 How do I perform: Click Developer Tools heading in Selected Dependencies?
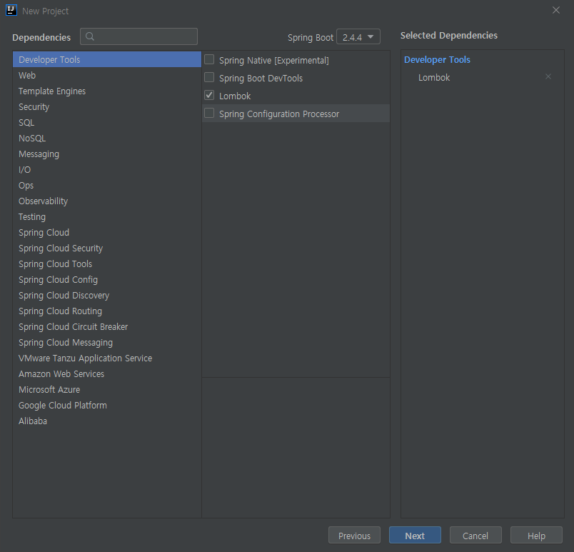click(437, 60)
